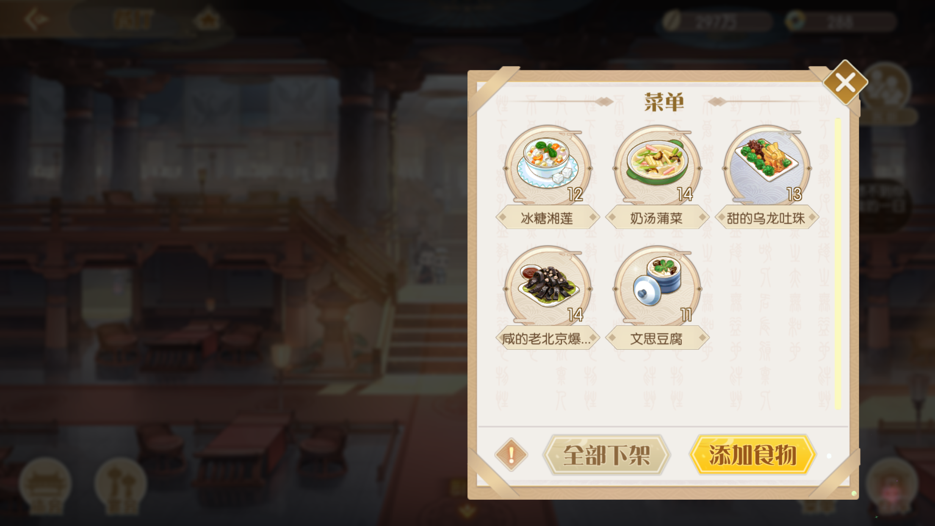
Task: Click the 全部下架 remove-all button
Action: click(606, 455)
